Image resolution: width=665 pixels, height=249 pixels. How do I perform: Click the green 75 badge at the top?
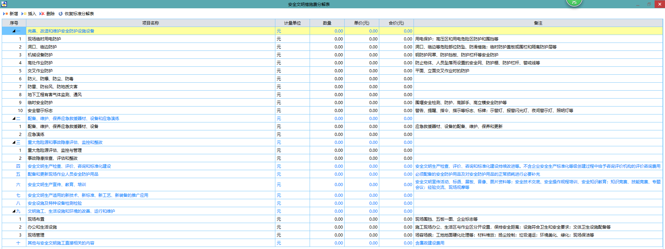[574, 2]
